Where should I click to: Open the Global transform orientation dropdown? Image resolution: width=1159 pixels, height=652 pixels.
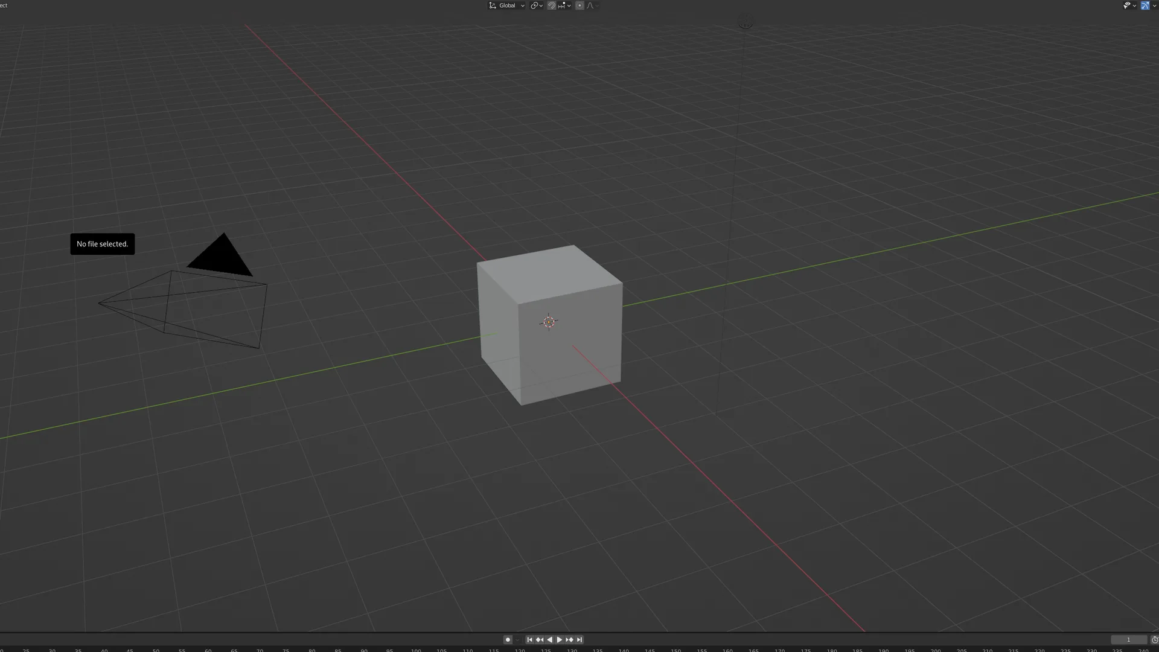(x=507, y=5)
